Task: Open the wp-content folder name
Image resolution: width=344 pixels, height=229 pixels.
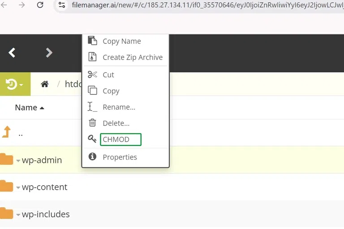Action: pyautogui.click(x=44, y=187)
